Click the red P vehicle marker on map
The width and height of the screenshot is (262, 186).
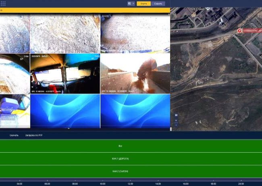tap(239, 30)
